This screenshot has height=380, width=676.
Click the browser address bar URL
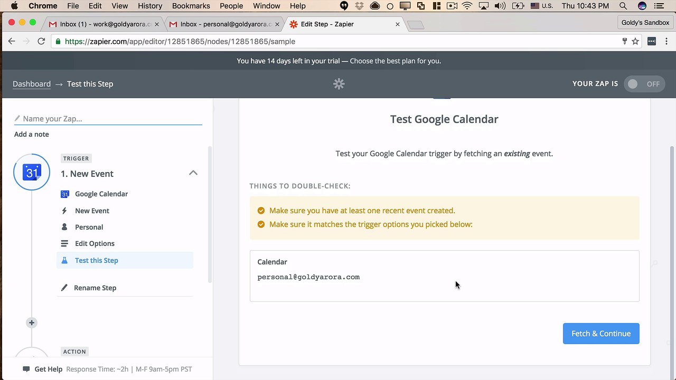point(180,41)
